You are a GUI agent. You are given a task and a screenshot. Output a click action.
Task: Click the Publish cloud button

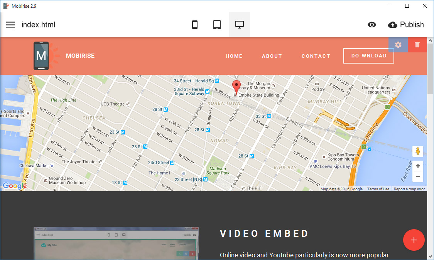[406, 25]
